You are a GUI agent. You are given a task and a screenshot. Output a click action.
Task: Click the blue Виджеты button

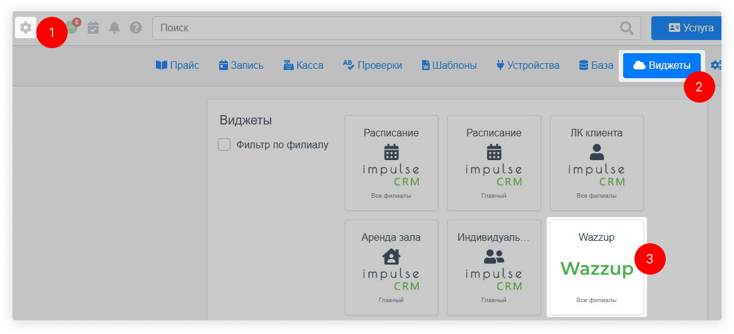click(x=662, y=66)
